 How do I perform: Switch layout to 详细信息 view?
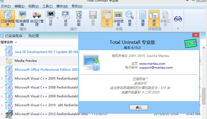click(118, 19)
